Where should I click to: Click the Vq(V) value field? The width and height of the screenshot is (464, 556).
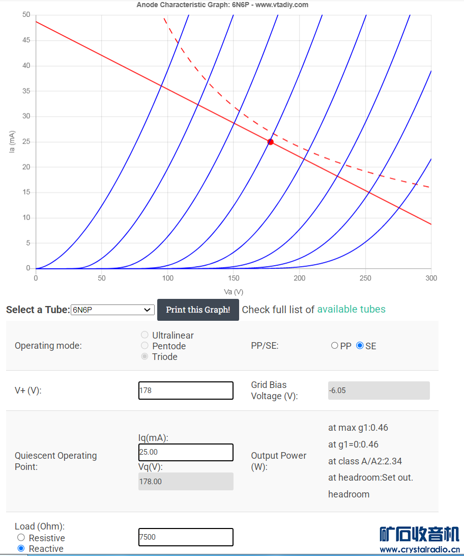pyautogui.click(x=186, y=481)
